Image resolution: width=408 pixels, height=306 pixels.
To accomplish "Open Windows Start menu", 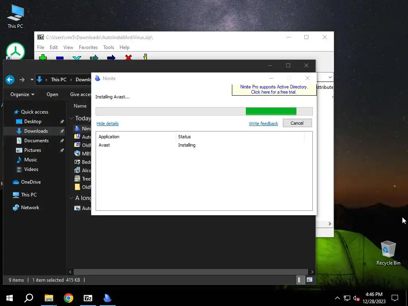I will [10, 298].
